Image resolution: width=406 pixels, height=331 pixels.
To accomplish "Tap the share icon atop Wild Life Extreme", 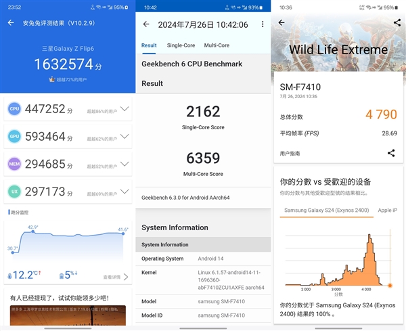I will click(x=397, y=22).
